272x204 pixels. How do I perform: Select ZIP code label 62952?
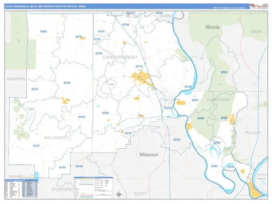tap(224, 72)
